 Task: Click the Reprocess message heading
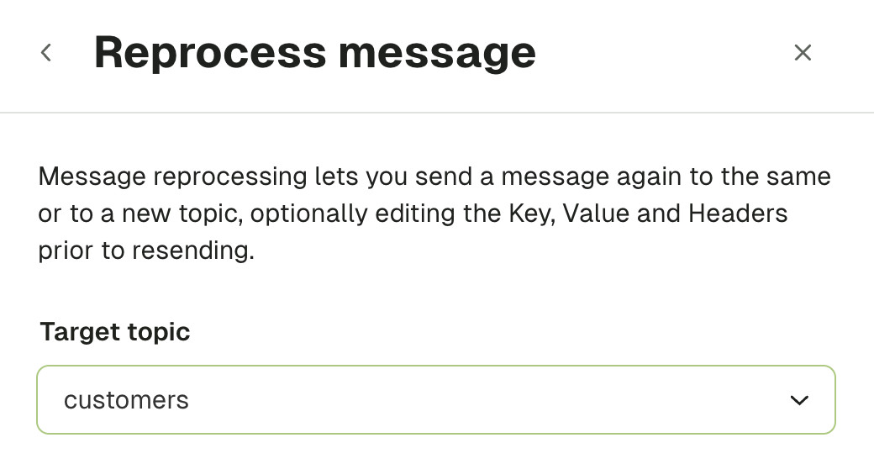(315, 52)
